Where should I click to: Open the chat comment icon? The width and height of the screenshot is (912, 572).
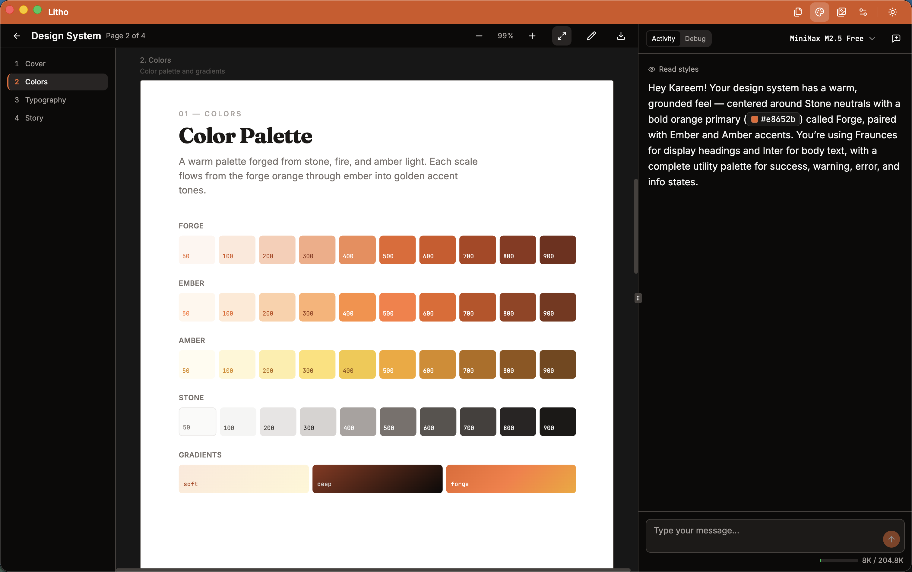pos(896,38)
